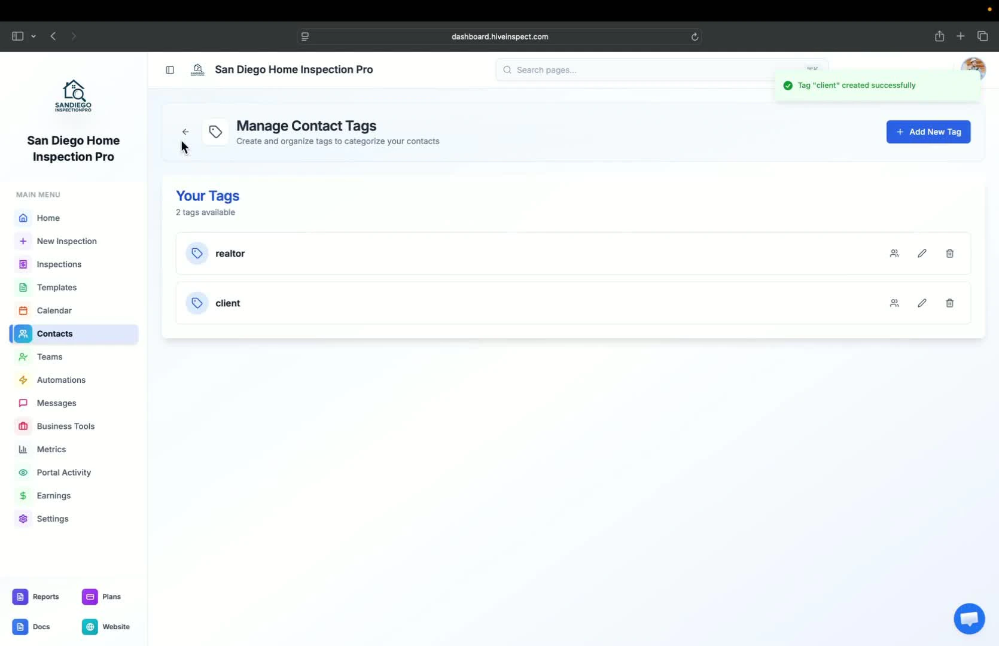Toggle the dashboard panel icon beside the site logo
Viewport: 999px width, 646px height.
point(170,70)
